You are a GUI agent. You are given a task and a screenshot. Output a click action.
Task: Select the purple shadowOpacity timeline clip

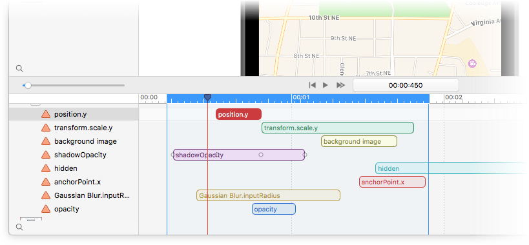239,155
